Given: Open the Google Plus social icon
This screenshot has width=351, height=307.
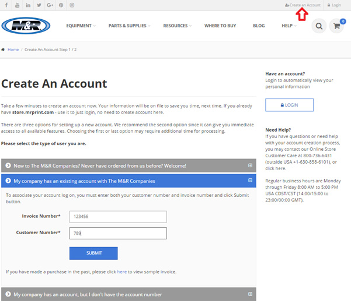Looking at the screenshot, I should pyautogui.click(x=50, y=5).
